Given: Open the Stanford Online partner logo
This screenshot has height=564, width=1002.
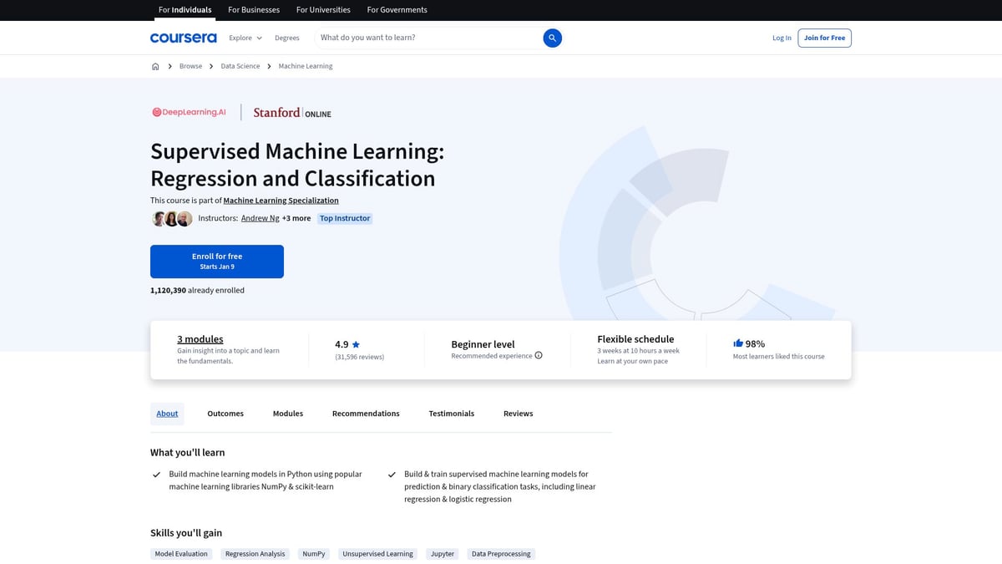Looking at the screenshot, I should coord(292,113).
